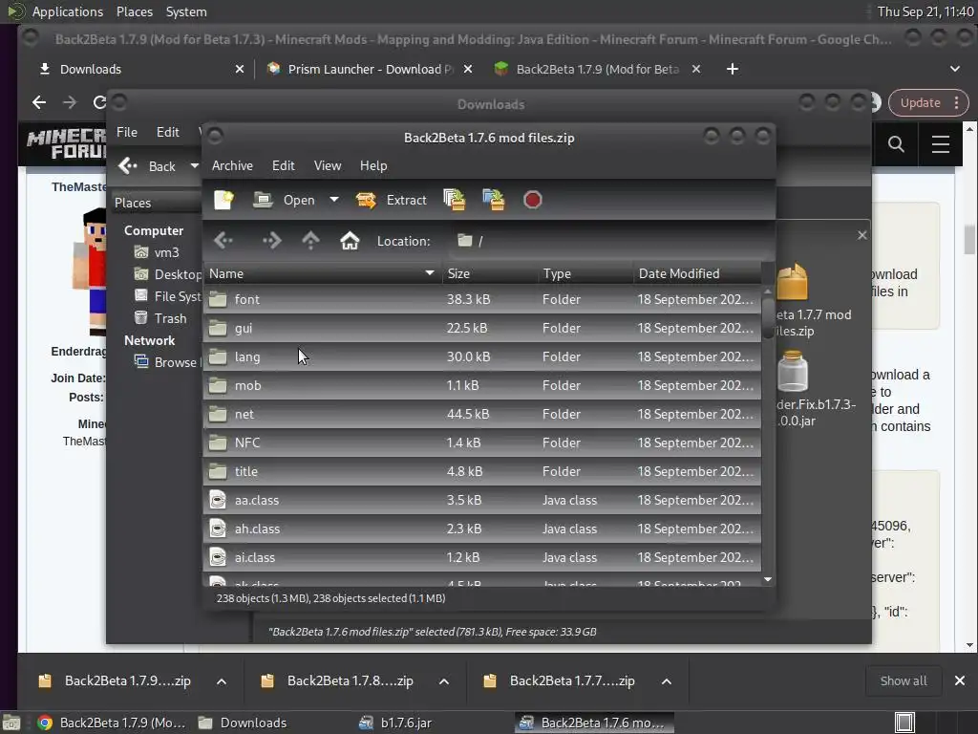978x734 pixels.
Task: Click Chrome back navigation arrow
Action: click(39, 102)
